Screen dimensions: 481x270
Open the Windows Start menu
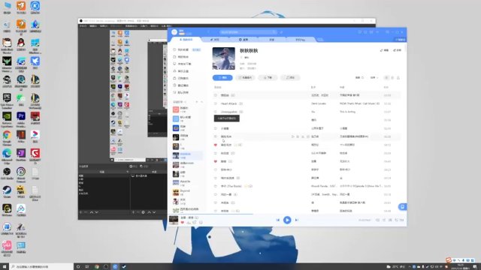tap(5, 267)
